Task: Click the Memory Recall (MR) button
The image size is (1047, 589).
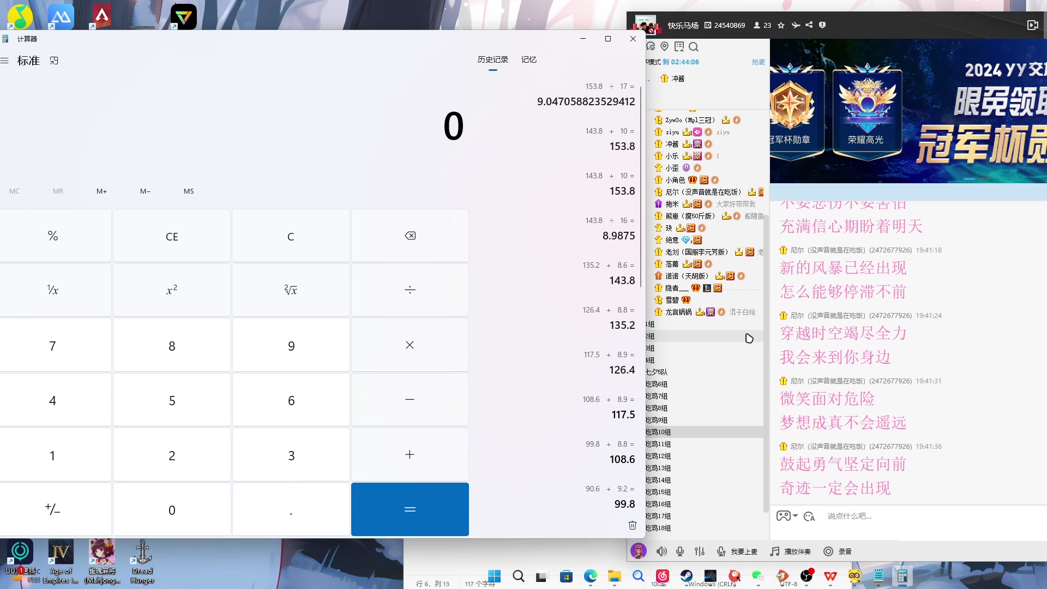Action: 57,191
